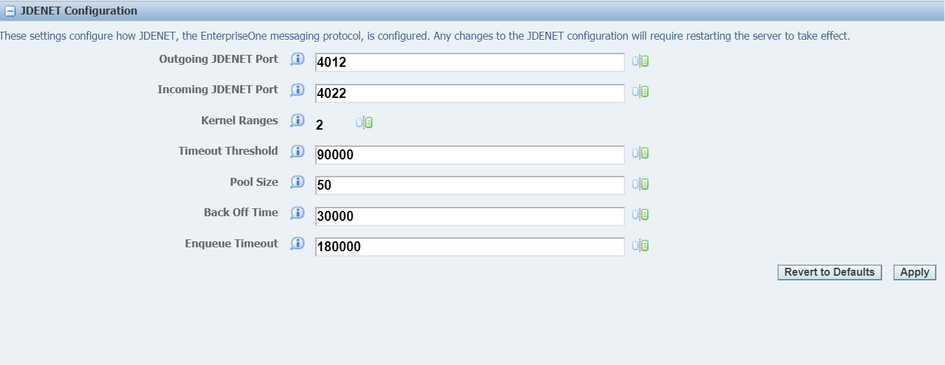Click compare icon beside Pool Size field

640,184
